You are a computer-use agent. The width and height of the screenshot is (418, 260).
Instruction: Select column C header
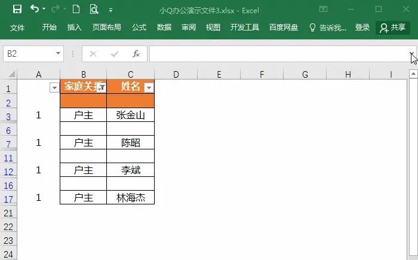(x=130, y=75)
